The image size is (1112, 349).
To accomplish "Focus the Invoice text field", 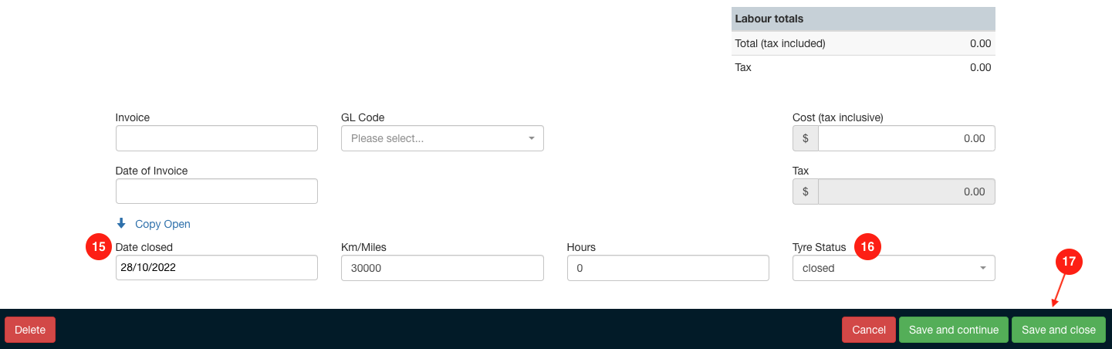I will pos(217,139).
